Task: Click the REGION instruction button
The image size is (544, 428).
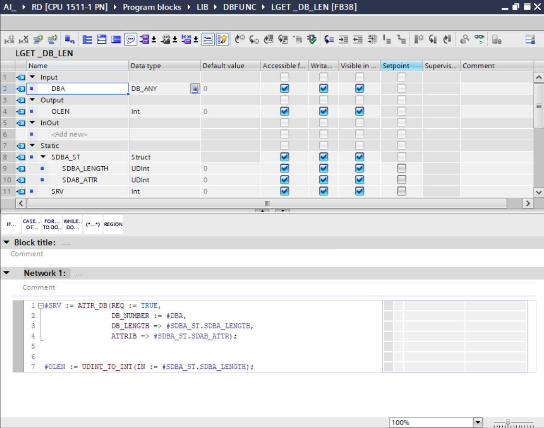Action: tap(113, 224)
